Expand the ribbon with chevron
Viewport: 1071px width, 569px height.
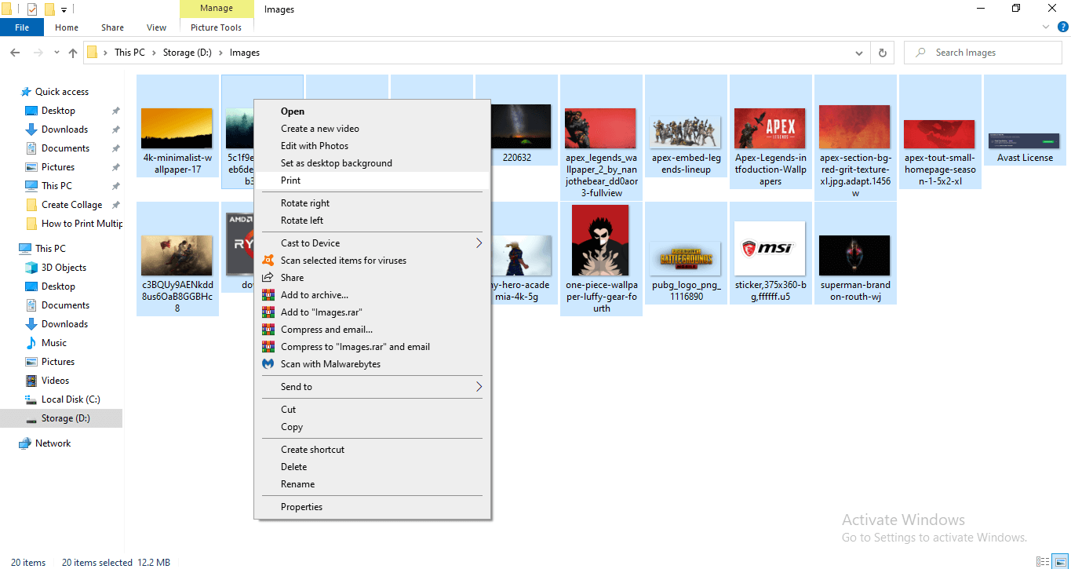[x=1046, y=27]
